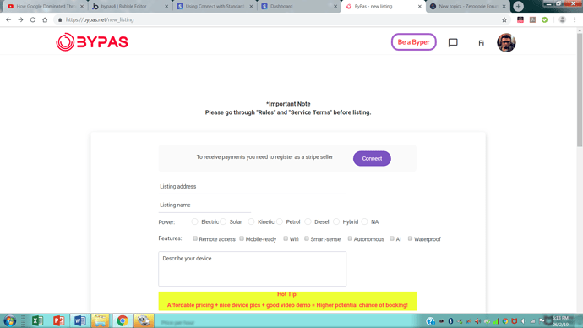Open the PDF extension icon in toolbar

coord(532,19)
